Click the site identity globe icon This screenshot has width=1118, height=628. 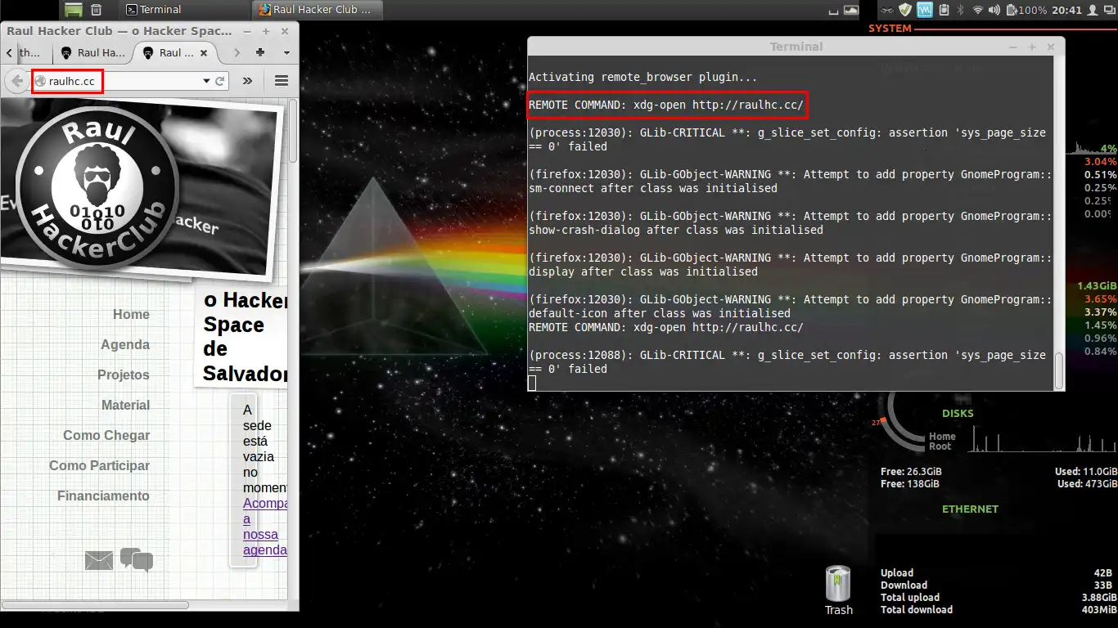[39, 81]
